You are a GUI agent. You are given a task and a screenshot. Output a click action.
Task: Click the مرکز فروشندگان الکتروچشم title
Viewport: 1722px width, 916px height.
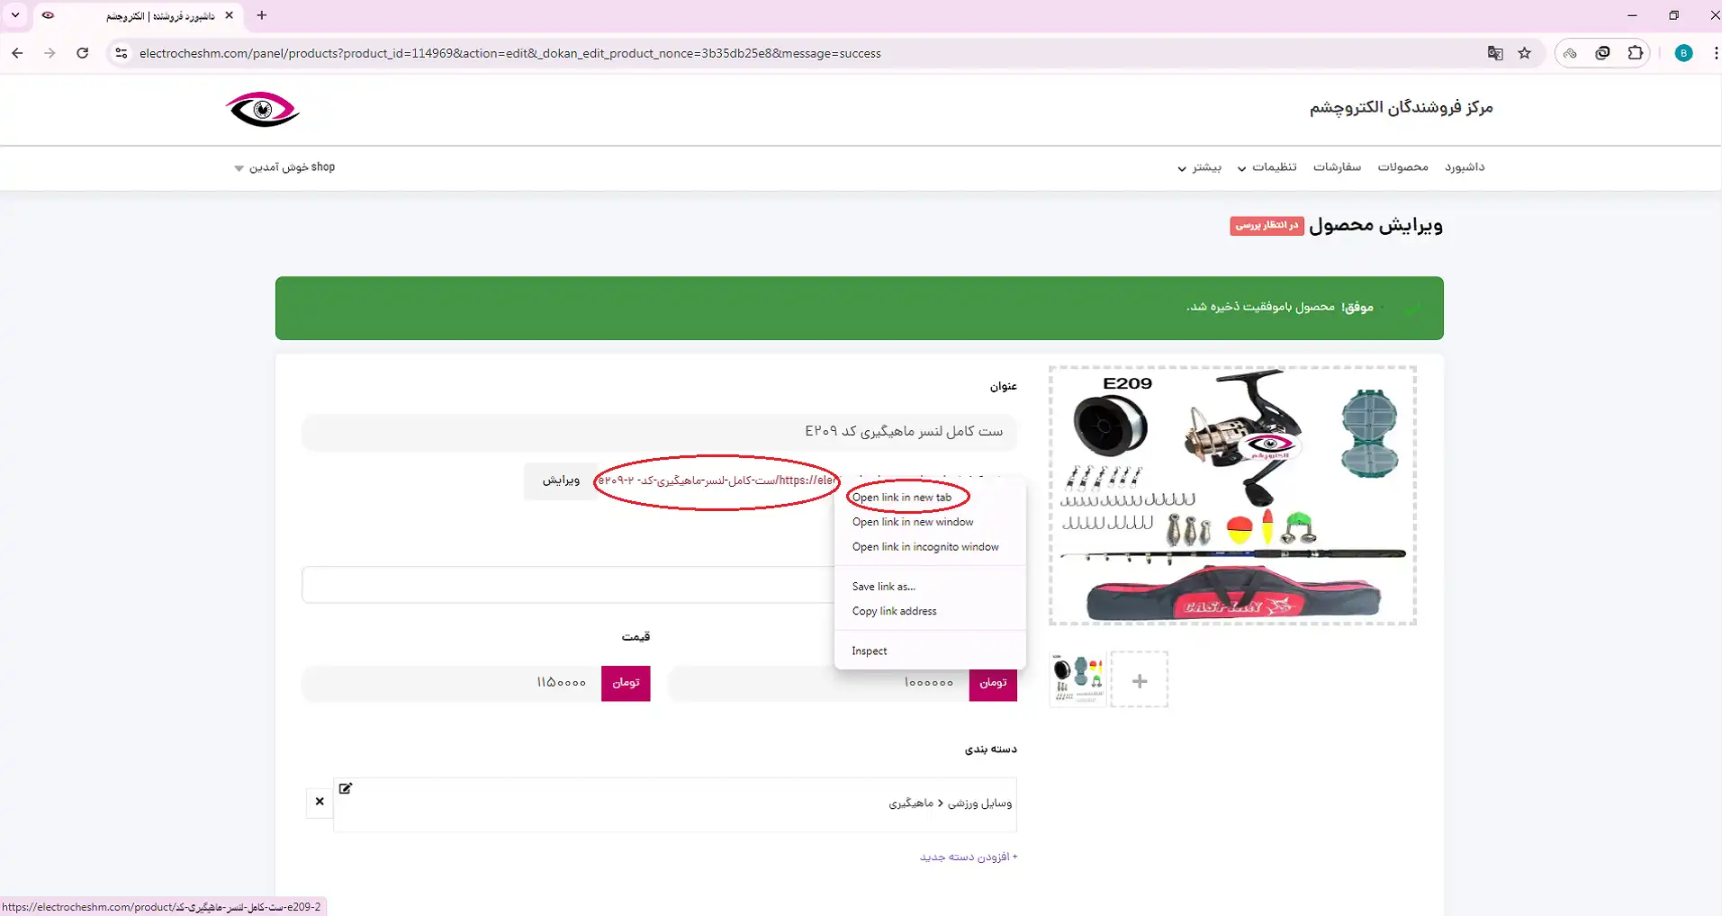click(1401, 107)
